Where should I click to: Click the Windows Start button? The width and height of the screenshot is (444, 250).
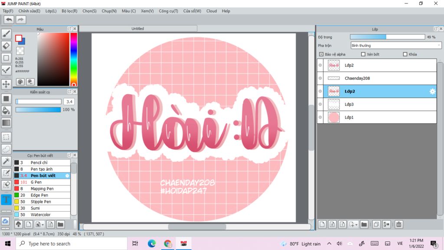[8, 243]
